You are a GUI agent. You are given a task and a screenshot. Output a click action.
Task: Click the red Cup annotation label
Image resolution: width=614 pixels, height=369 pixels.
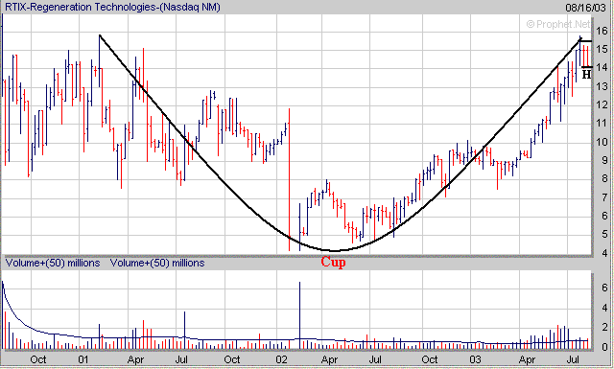click(333, 262)
